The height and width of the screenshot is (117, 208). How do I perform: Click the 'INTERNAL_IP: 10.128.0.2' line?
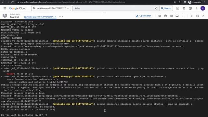click(x=17, y=60)
